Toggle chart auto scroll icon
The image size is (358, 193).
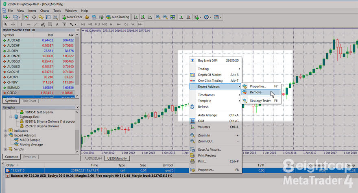tap(181, 17)
